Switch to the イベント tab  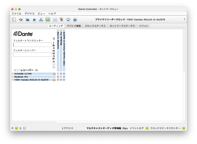tap(143, 26)
